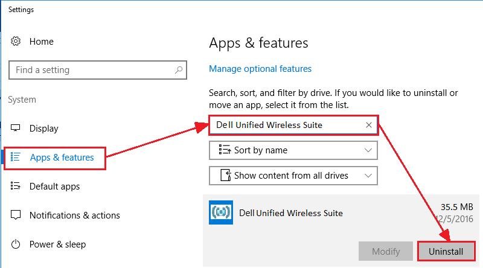Open Notifications & actions settings

click(x=74, y=215)
